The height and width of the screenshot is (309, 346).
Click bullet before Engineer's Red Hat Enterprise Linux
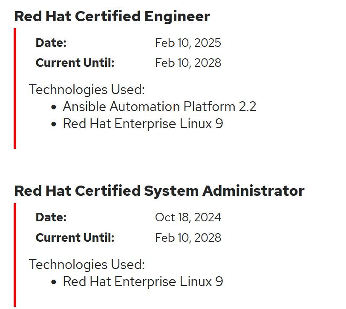point(54,124)
